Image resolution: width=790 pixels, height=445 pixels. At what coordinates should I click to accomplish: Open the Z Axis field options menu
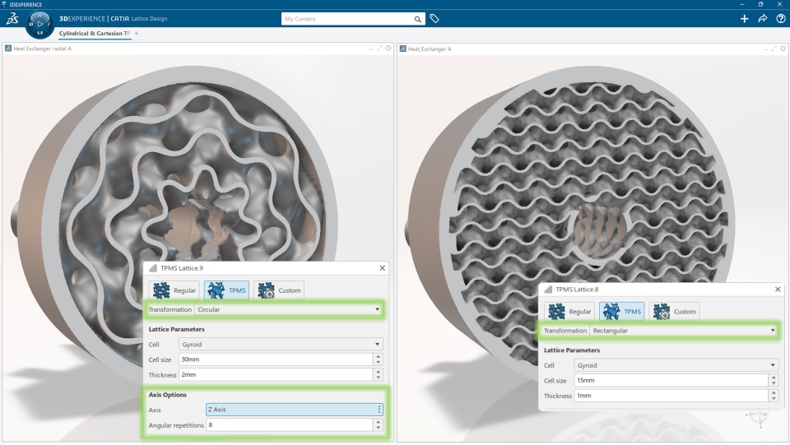tap(379, 410)
